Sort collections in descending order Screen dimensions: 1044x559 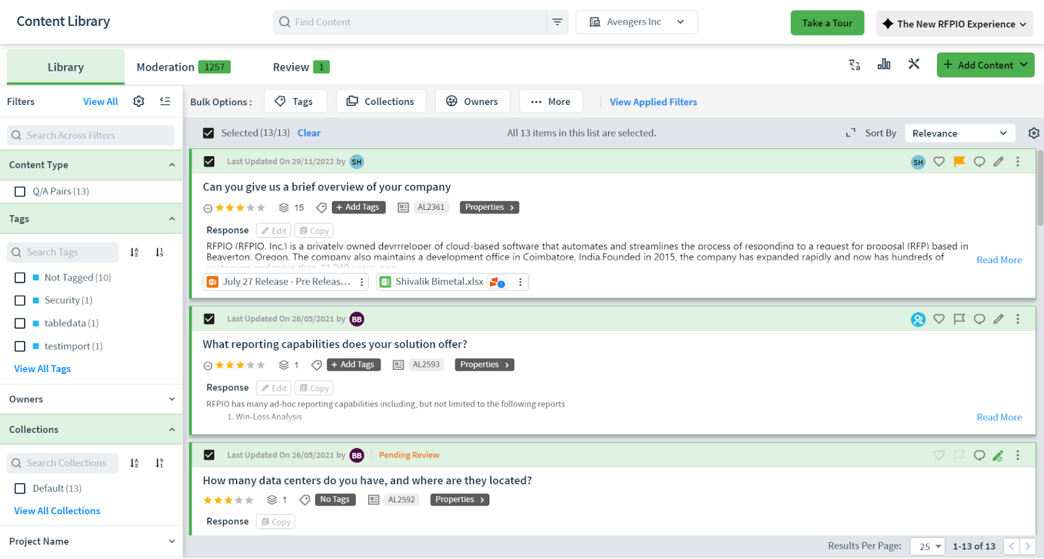coord(159,463)
